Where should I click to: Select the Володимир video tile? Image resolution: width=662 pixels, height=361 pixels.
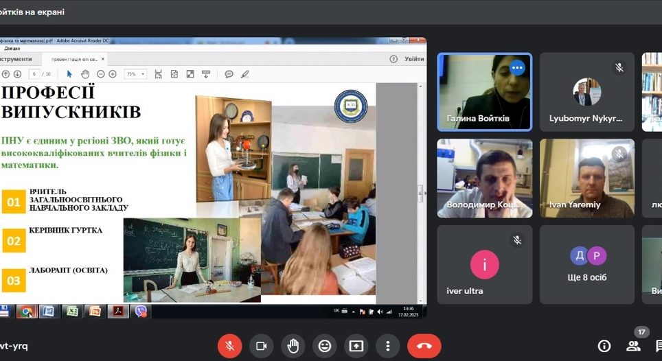[484, 178]
